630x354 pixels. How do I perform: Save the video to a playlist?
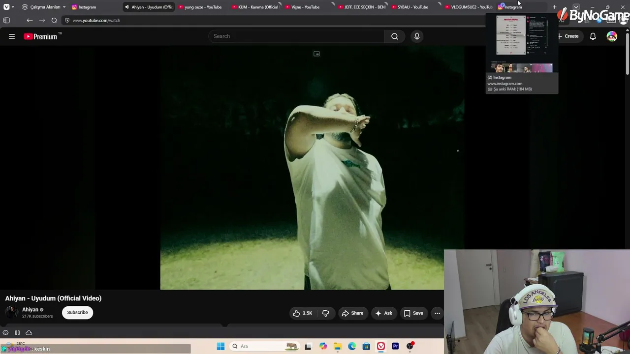click(x=413, y=313)
